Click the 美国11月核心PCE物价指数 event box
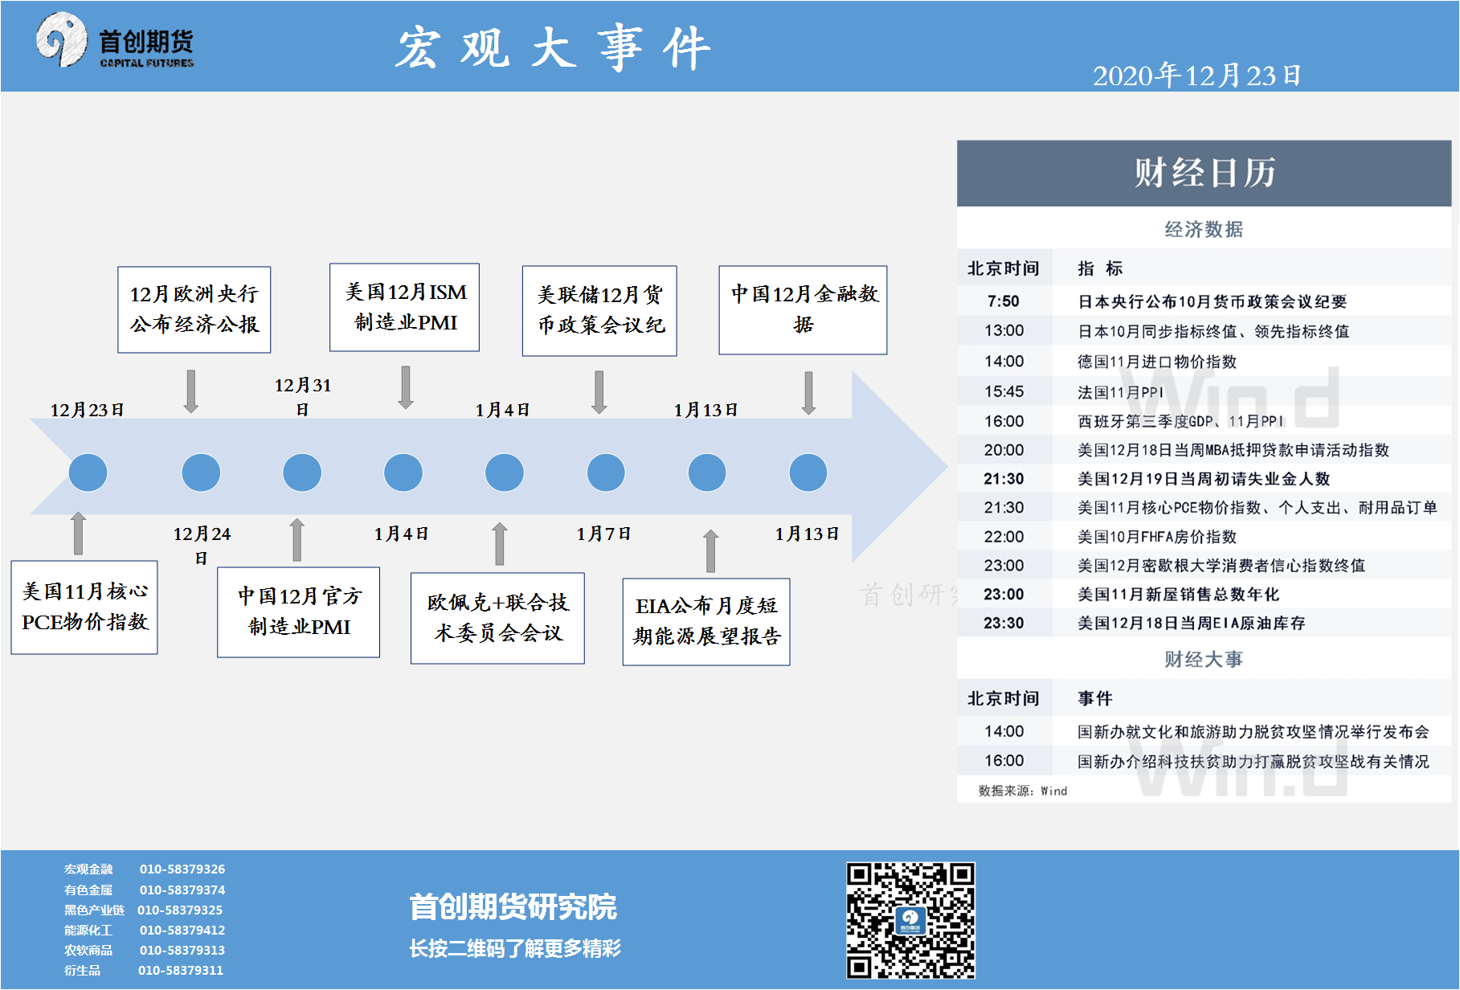 click(x=84, y=607)
